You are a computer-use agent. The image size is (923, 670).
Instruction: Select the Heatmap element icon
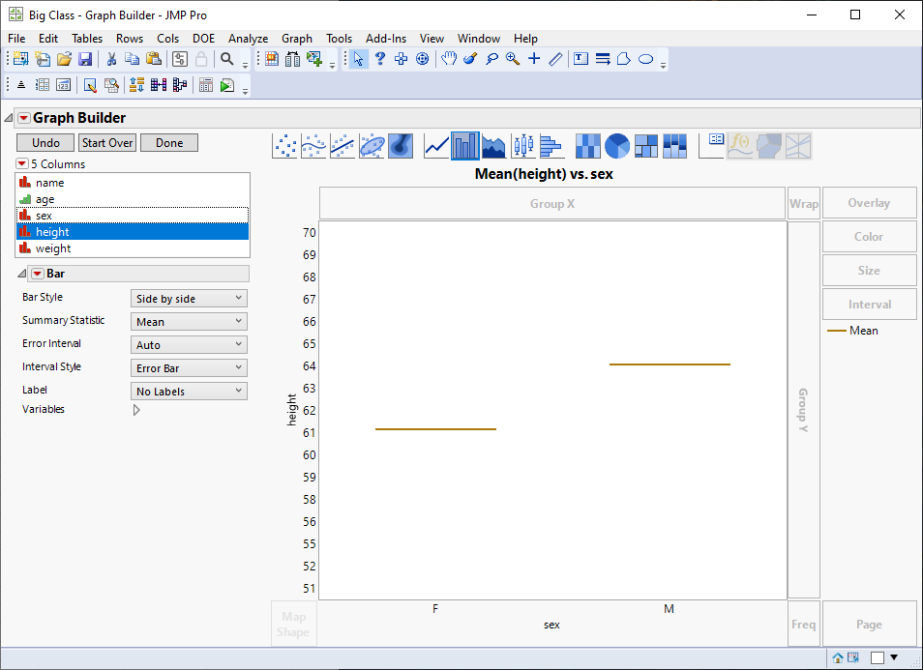click(587, 145)
